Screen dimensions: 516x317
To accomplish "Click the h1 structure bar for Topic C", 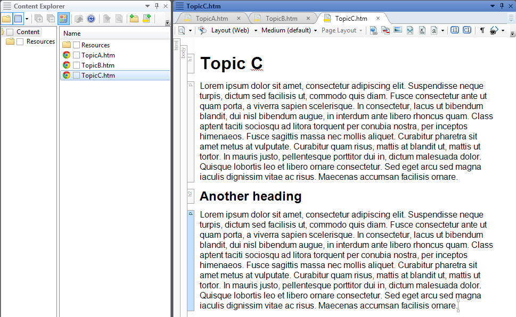I will pyautogui.click(x=190, y=63).
